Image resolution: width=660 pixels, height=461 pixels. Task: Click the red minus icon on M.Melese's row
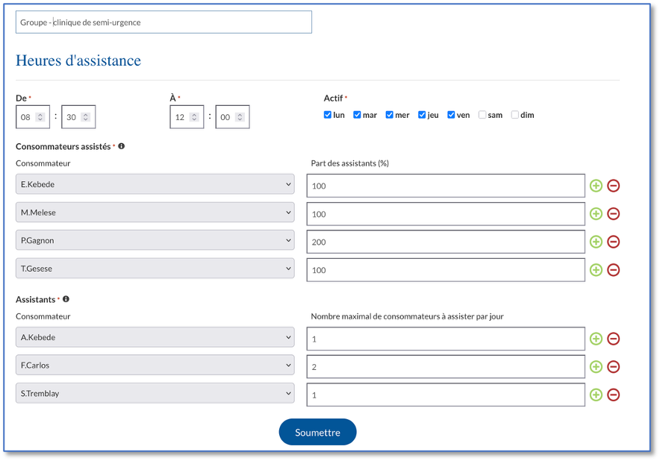tap(614, 213)
